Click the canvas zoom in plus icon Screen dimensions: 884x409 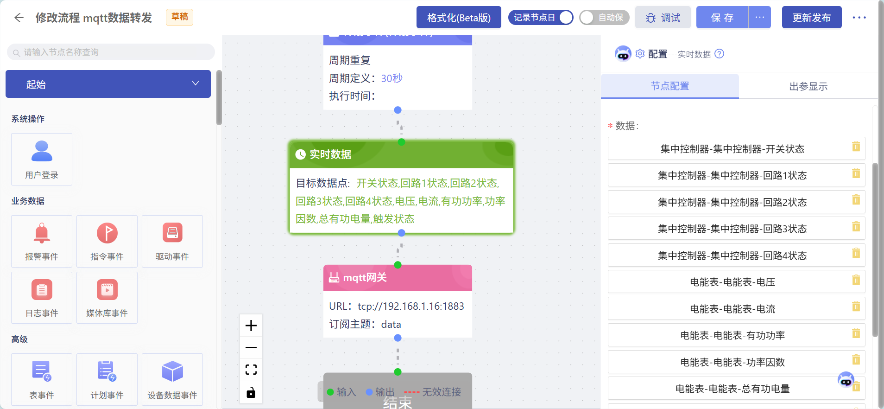click(x=251, y=326)
